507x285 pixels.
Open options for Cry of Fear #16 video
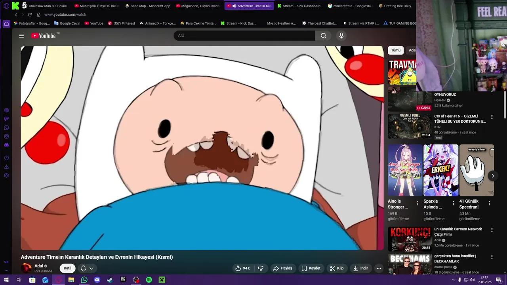pos(492,117)
